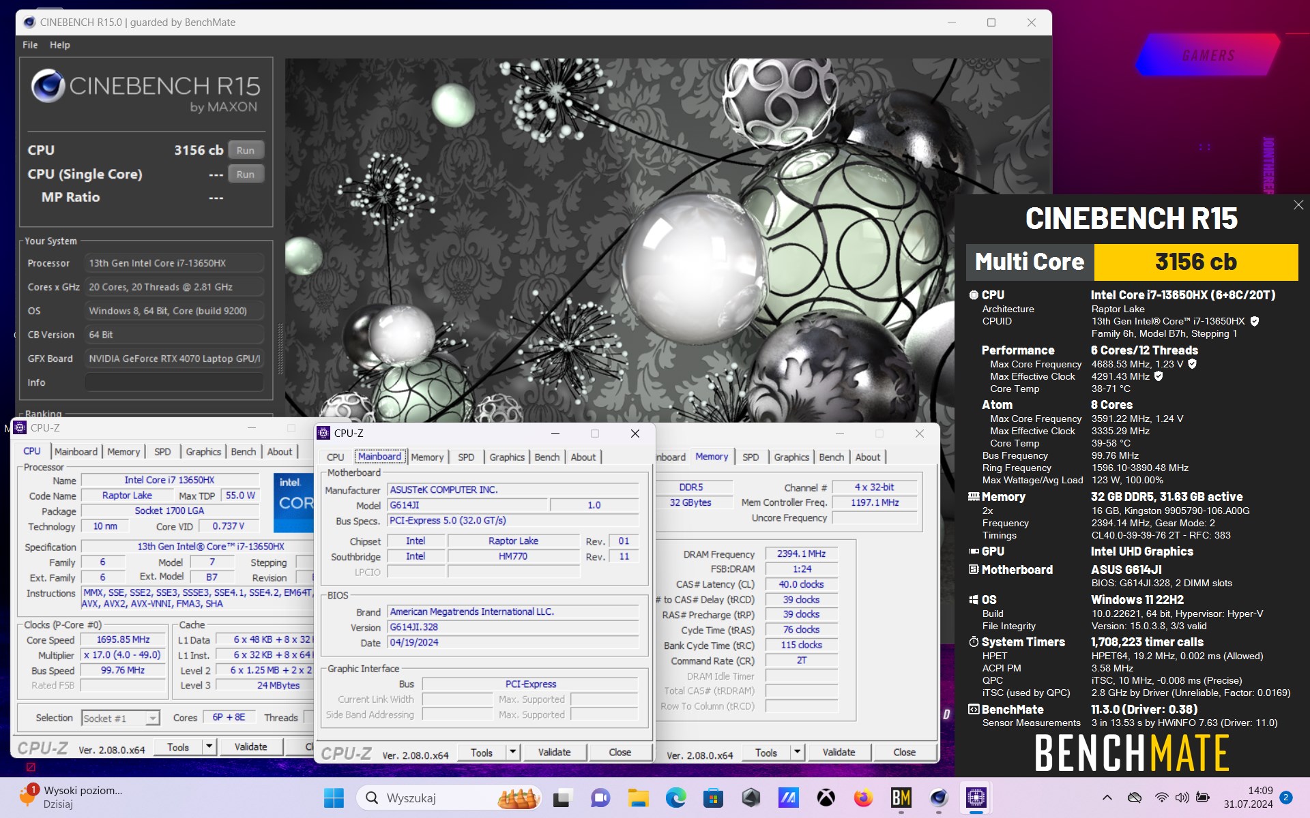
Task: Click Validate in the left CPU-Z window
Action: [250, 747]
